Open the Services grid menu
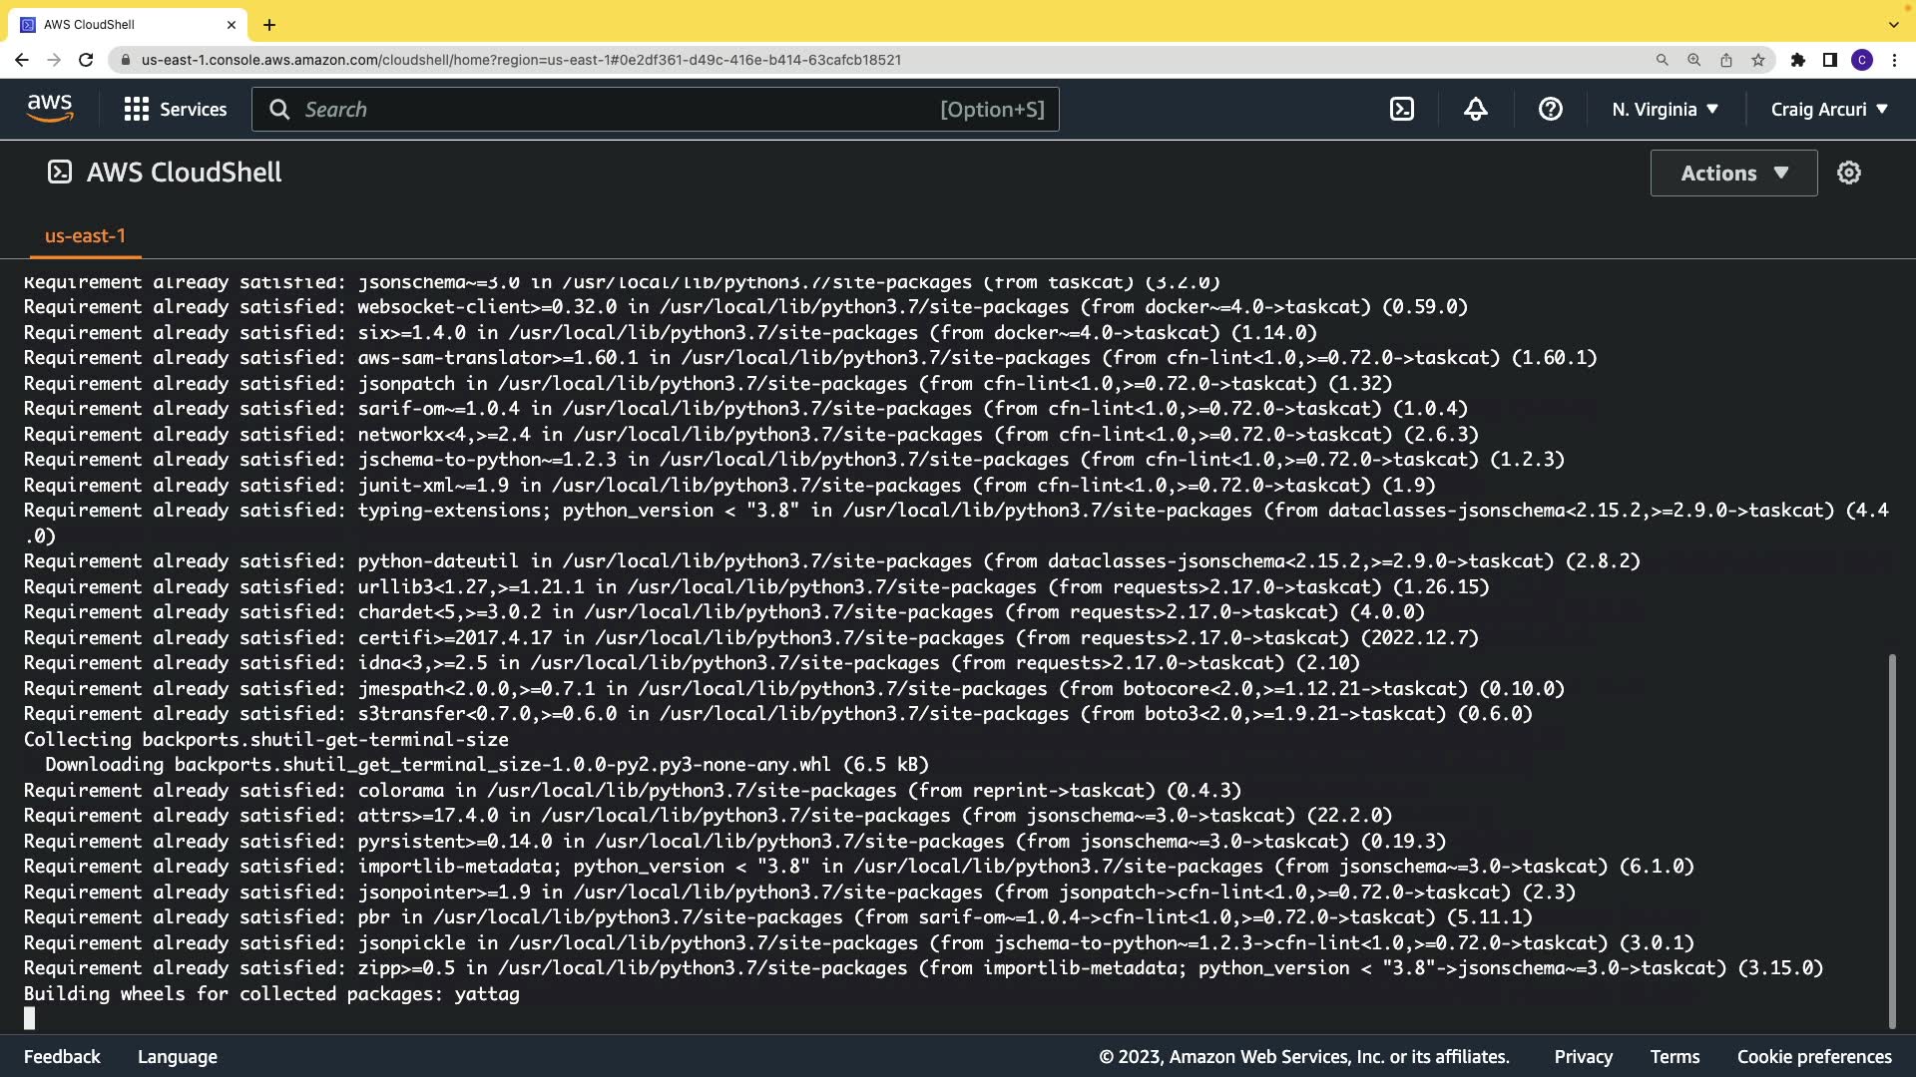This screenshot has width=1916, height=1077. tap(176, 109)
